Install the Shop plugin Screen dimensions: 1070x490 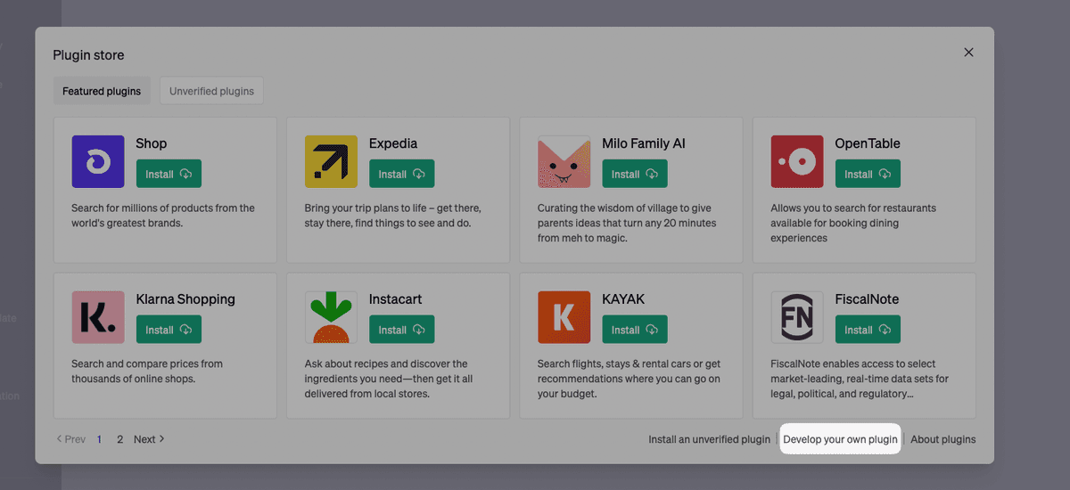pyautogui.click(x=169, y=174)
